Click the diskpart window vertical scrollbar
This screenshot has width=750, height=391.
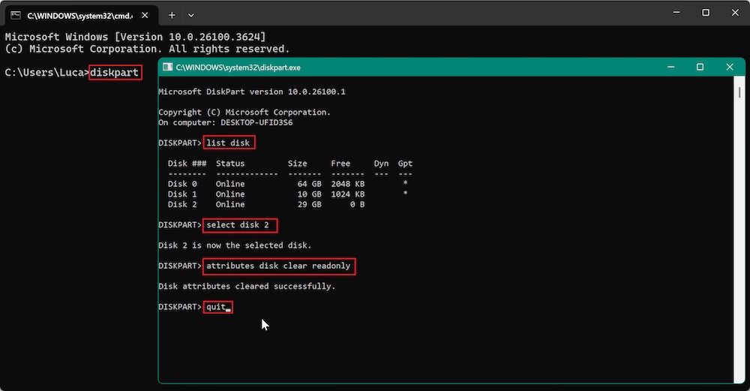click(x=740, y=225)
